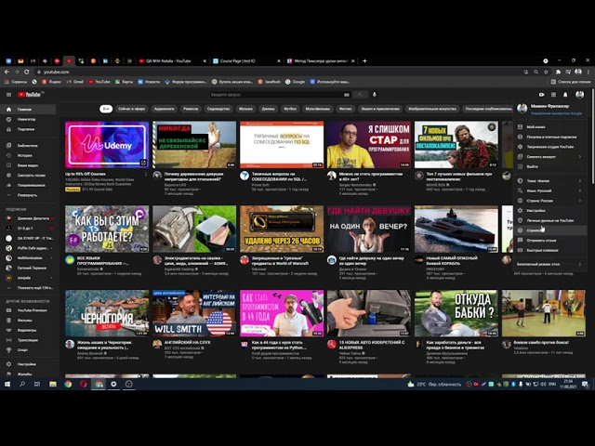Click the search magnifier button

tap(360, 95)
